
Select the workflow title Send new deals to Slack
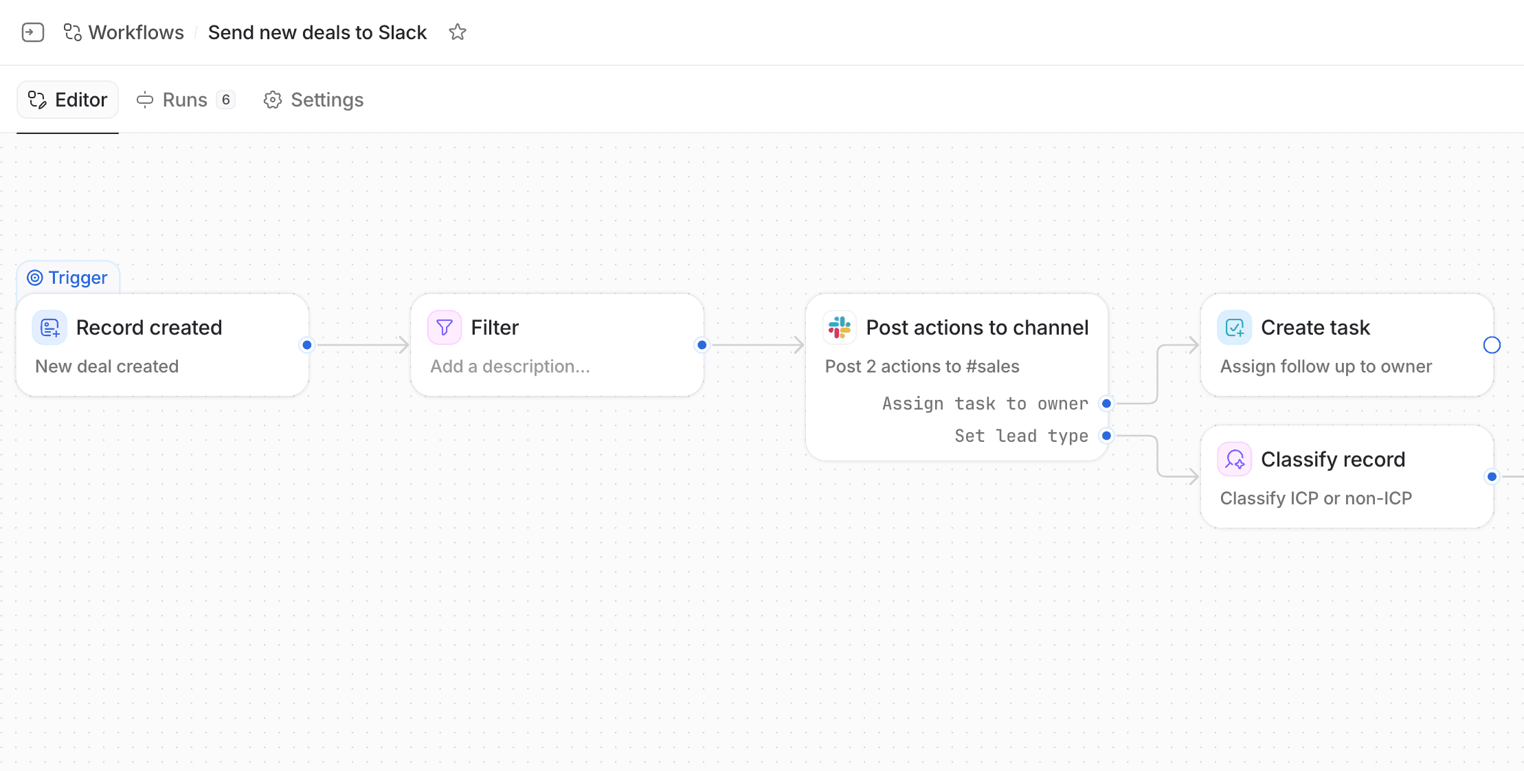317,32
